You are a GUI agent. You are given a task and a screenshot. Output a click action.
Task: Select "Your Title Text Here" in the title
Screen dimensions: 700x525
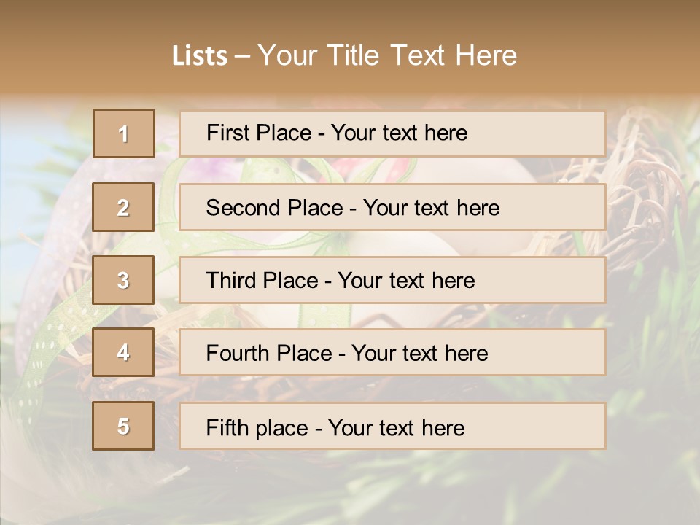coord(387,55)
